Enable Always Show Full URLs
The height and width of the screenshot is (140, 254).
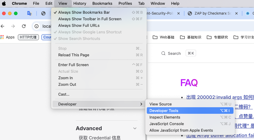[79, 26]
